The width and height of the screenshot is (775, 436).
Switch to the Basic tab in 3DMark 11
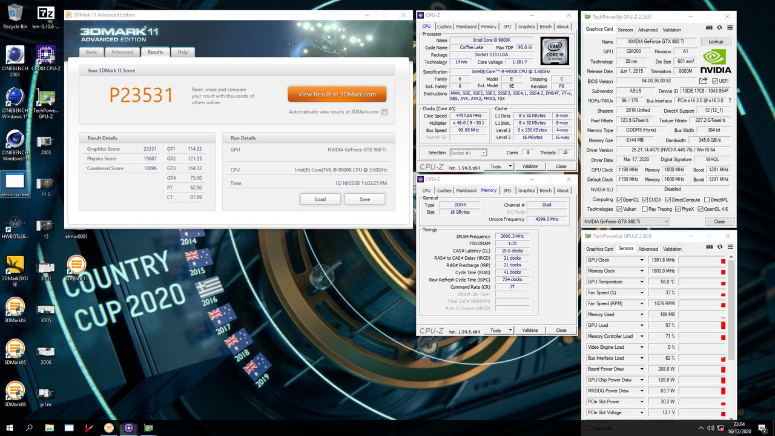coord(91,52)
